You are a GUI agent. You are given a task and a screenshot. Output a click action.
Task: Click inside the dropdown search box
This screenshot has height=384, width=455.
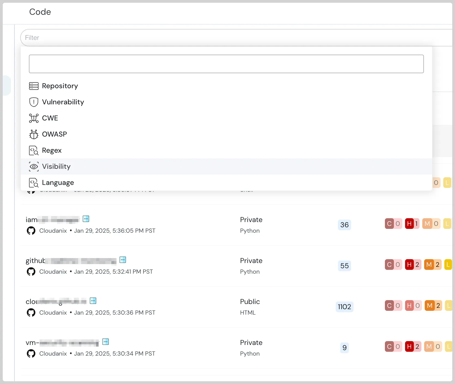point(226,64)
